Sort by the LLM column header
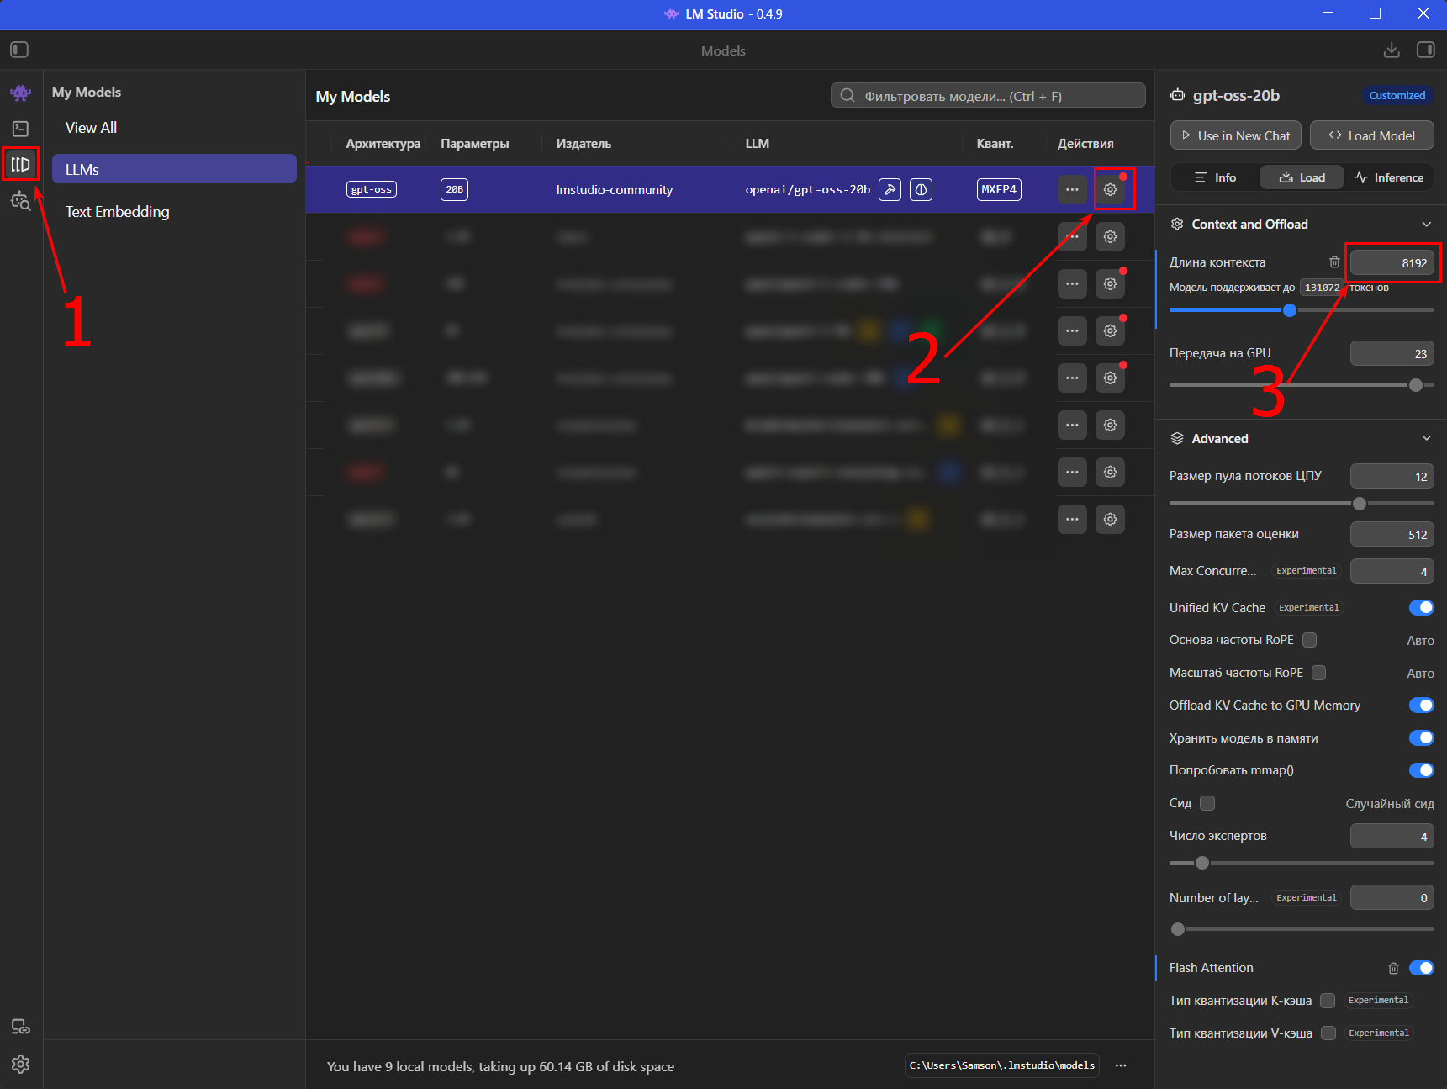Screen dimensions: 1447x1089 758,144
